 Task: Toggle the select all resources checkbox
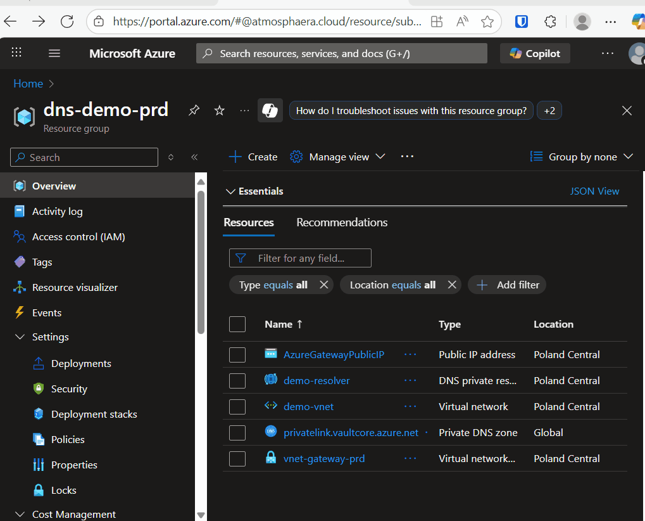(237, 324)
